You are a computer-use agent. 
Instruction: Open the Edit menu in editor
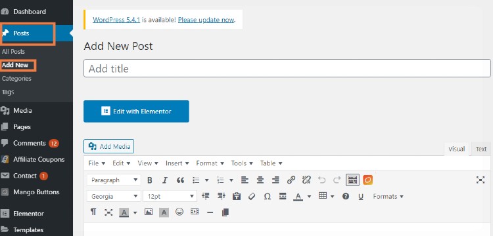[x=122, y=163]
